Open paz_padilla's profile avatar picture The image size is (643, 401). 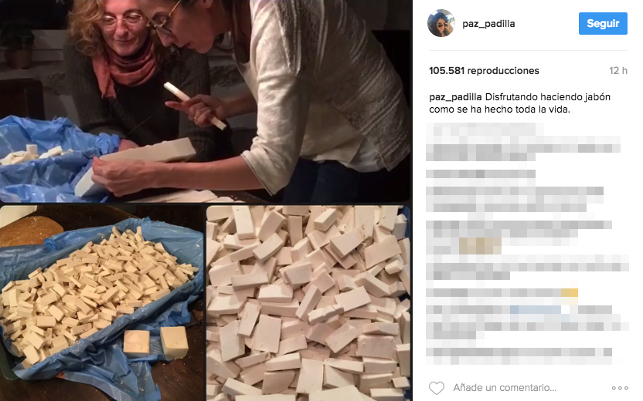[x=441, y=23]
